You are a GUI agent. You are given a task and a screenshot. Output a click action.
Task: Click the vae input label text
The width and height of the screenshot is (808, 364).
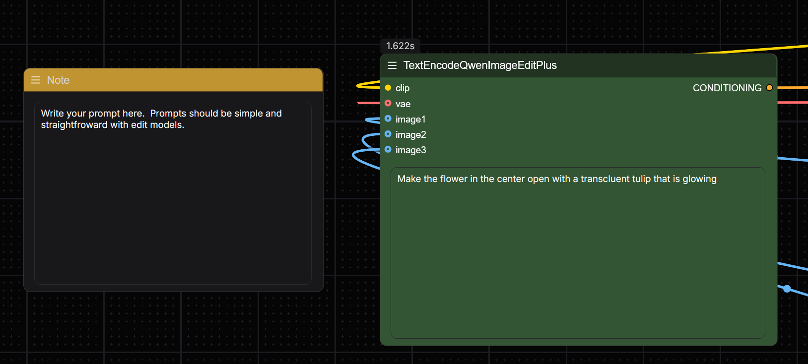(x=403, y=104)
